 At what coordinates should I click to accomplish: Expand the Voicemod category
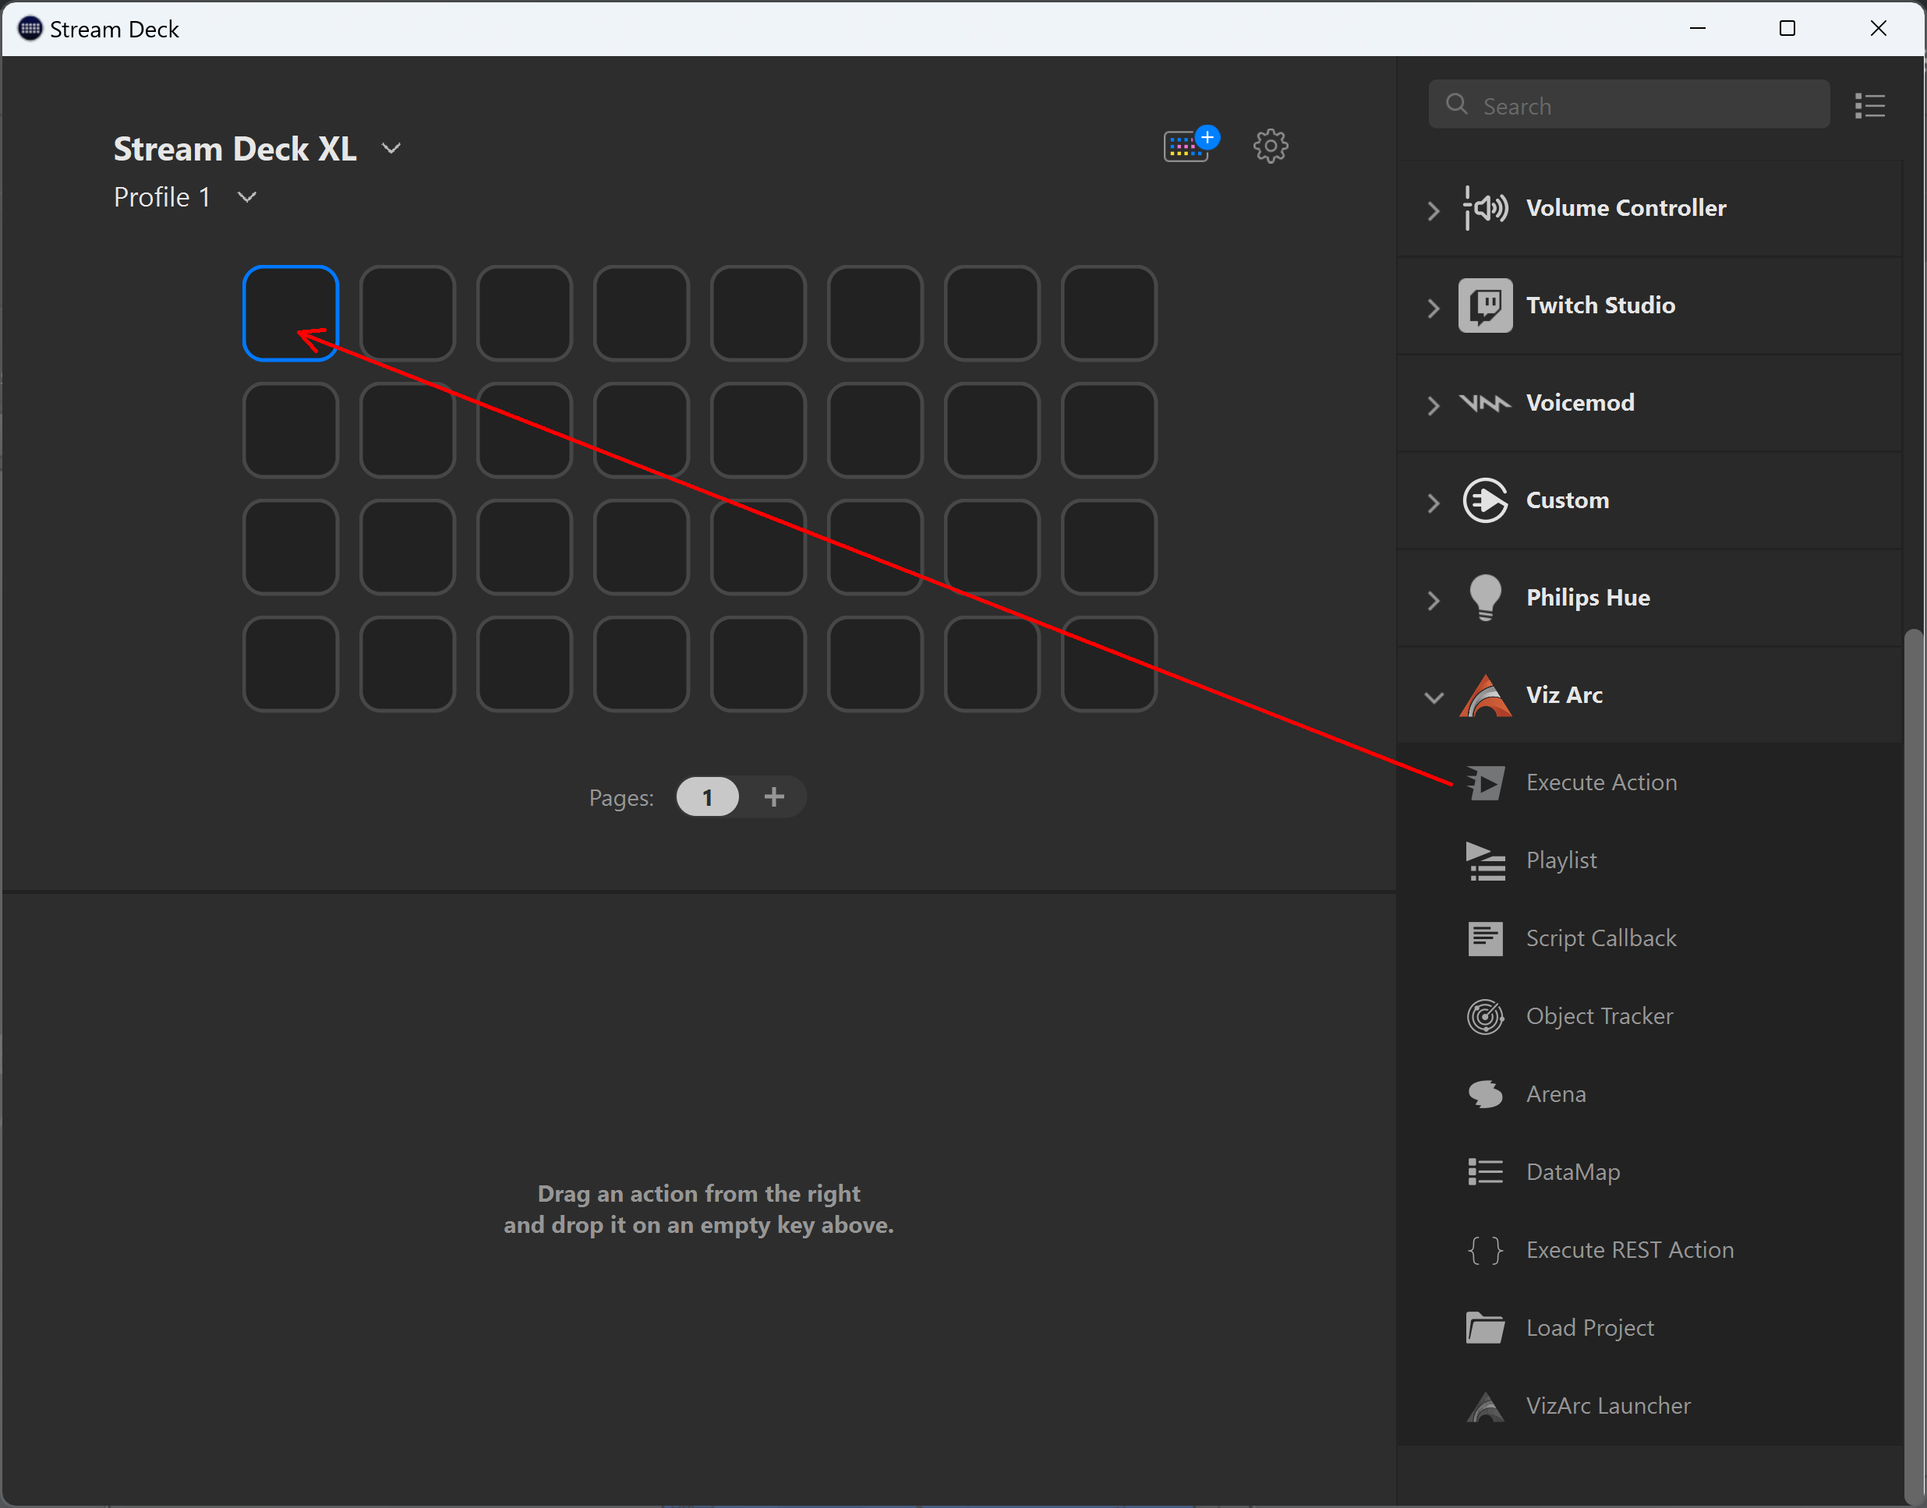(1434, 405)
